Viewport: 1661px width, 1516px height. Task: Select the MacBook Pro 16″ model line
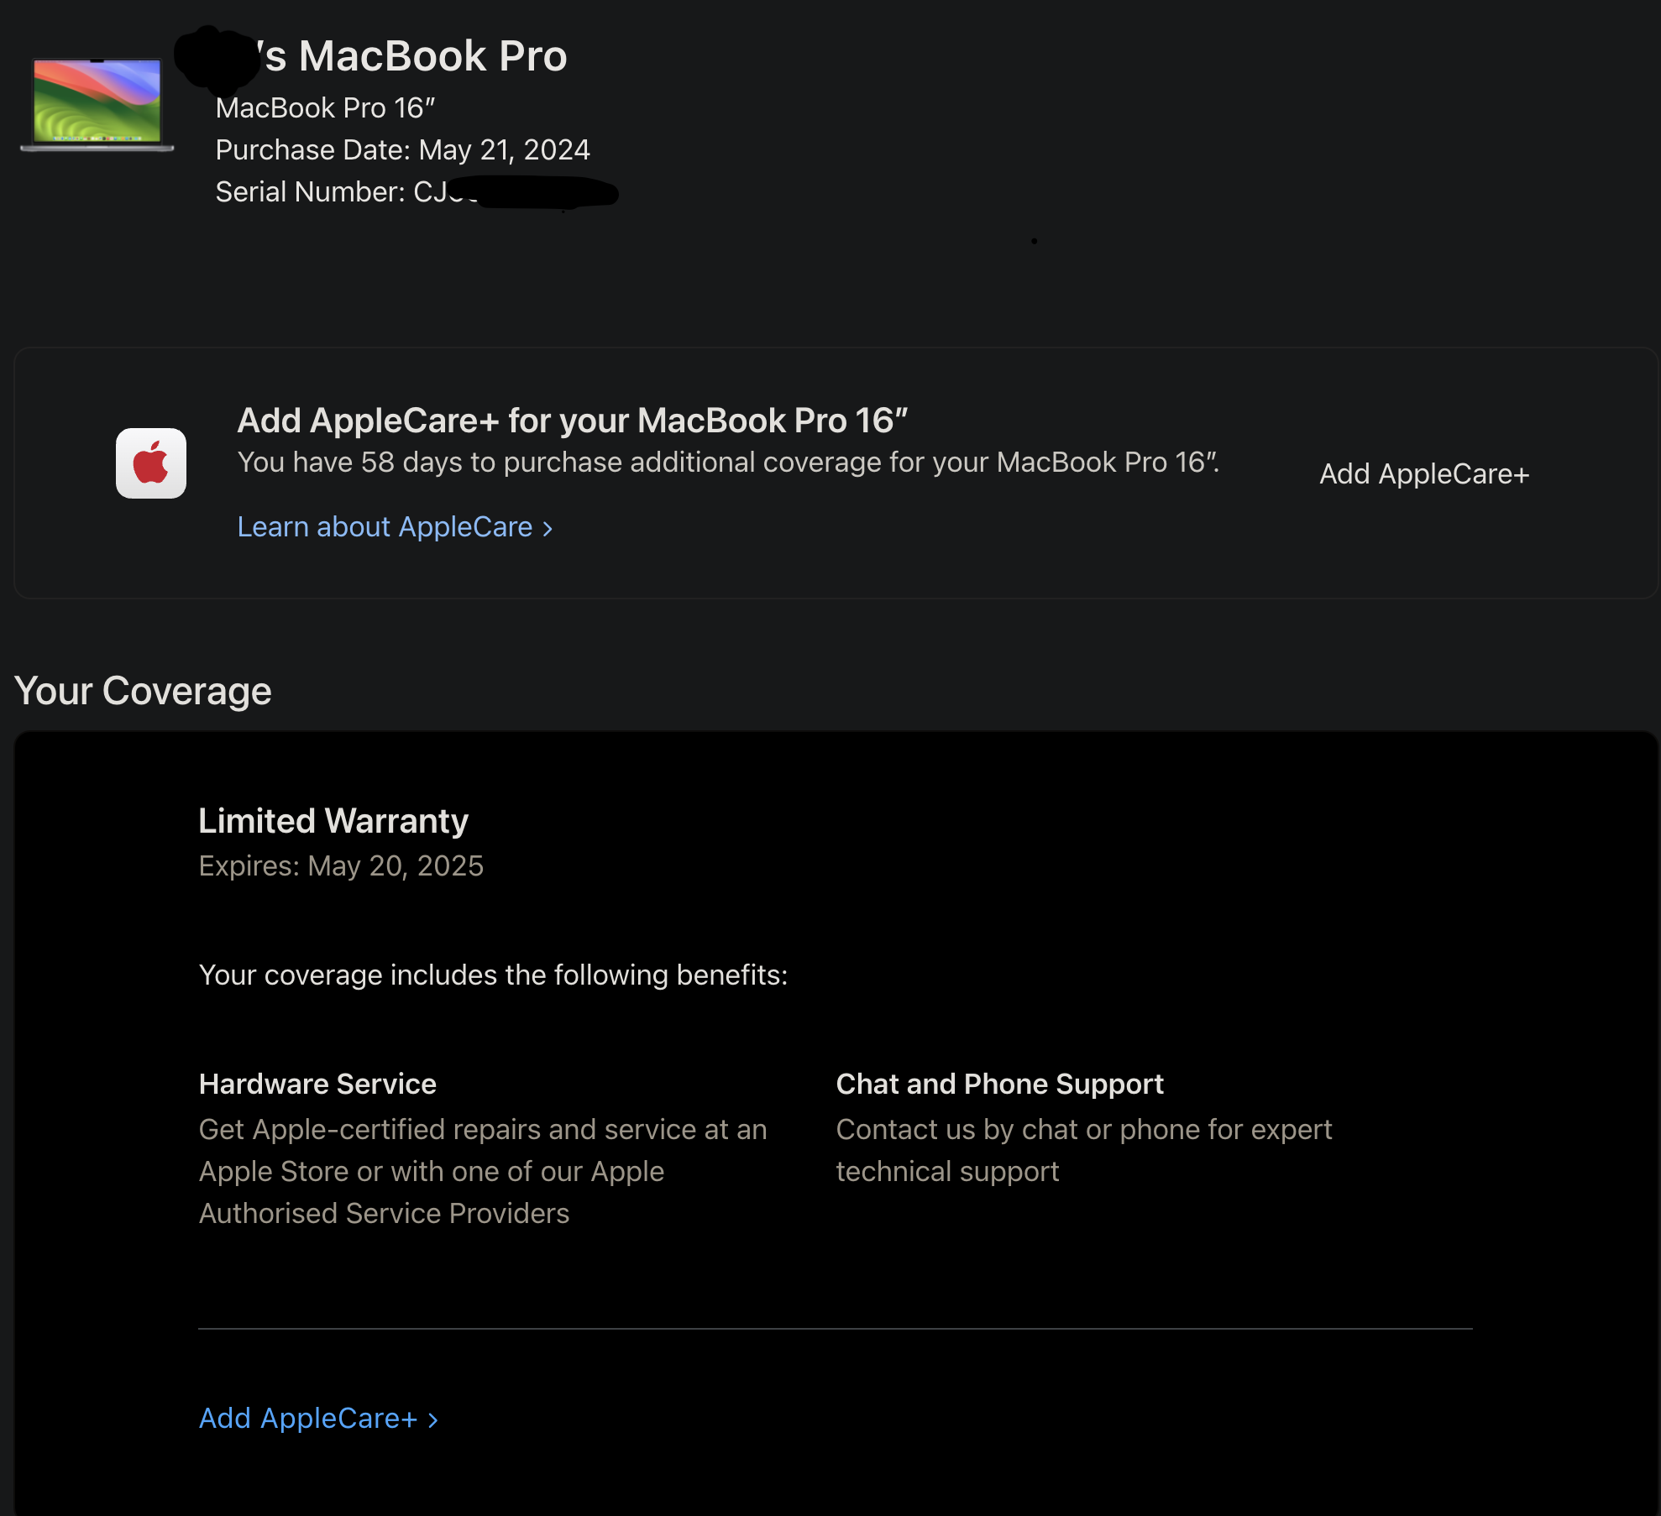click(x=325, y=108)
